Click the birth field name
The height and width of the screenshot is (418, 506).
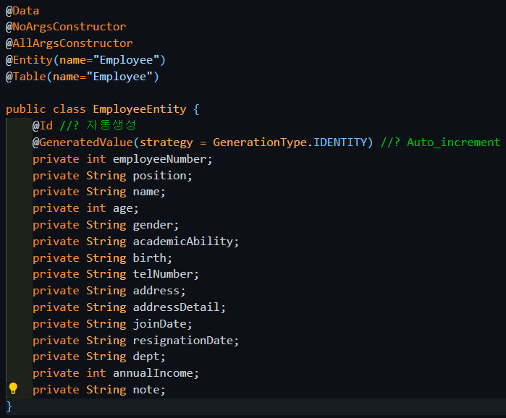(149, 258)
